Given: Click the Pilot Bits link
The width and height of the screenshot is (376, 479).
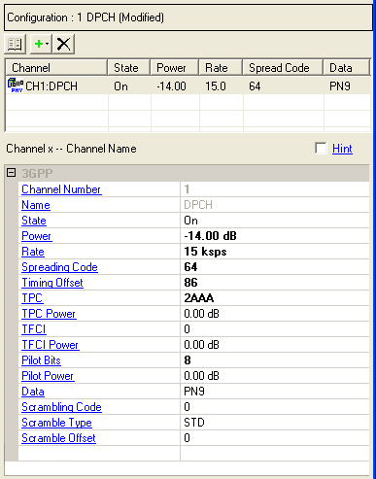Looking at the screenshot, I should click(x=41, y=360).
